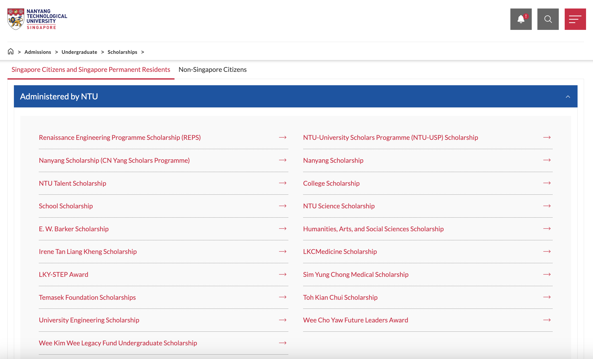Screen dimensions: 593x359
Task: Click arrow in right-column Nanyang Scholarship row
Action: pyautogui.click(x=547, y=160)
